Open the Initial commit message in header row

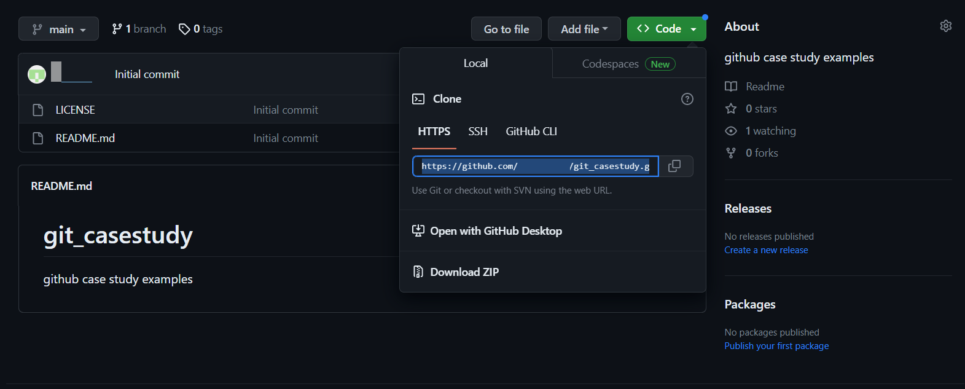[x=147, y=74]
